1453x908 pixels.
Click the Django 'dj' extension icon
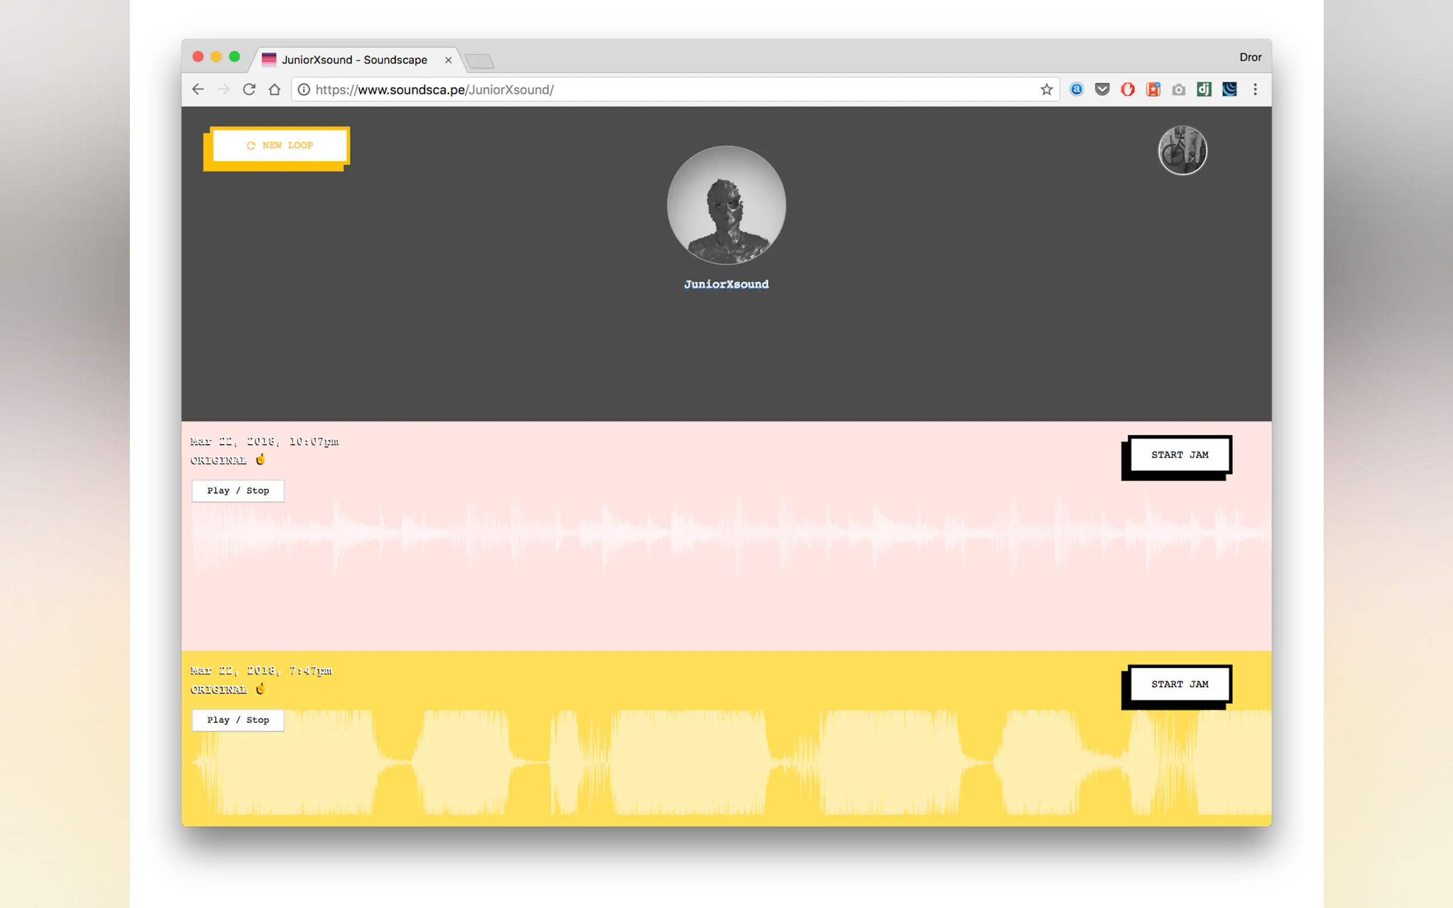pyautogui.click(x=1203, y=89)
